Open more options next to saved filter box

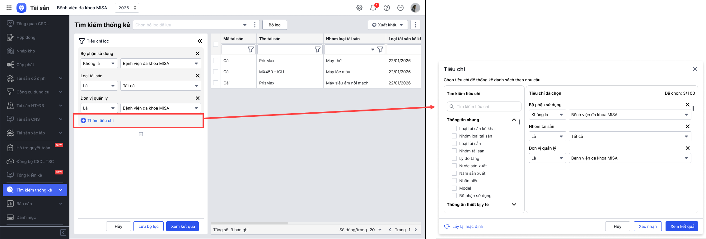pyautogui.click(x=255, y=25)
